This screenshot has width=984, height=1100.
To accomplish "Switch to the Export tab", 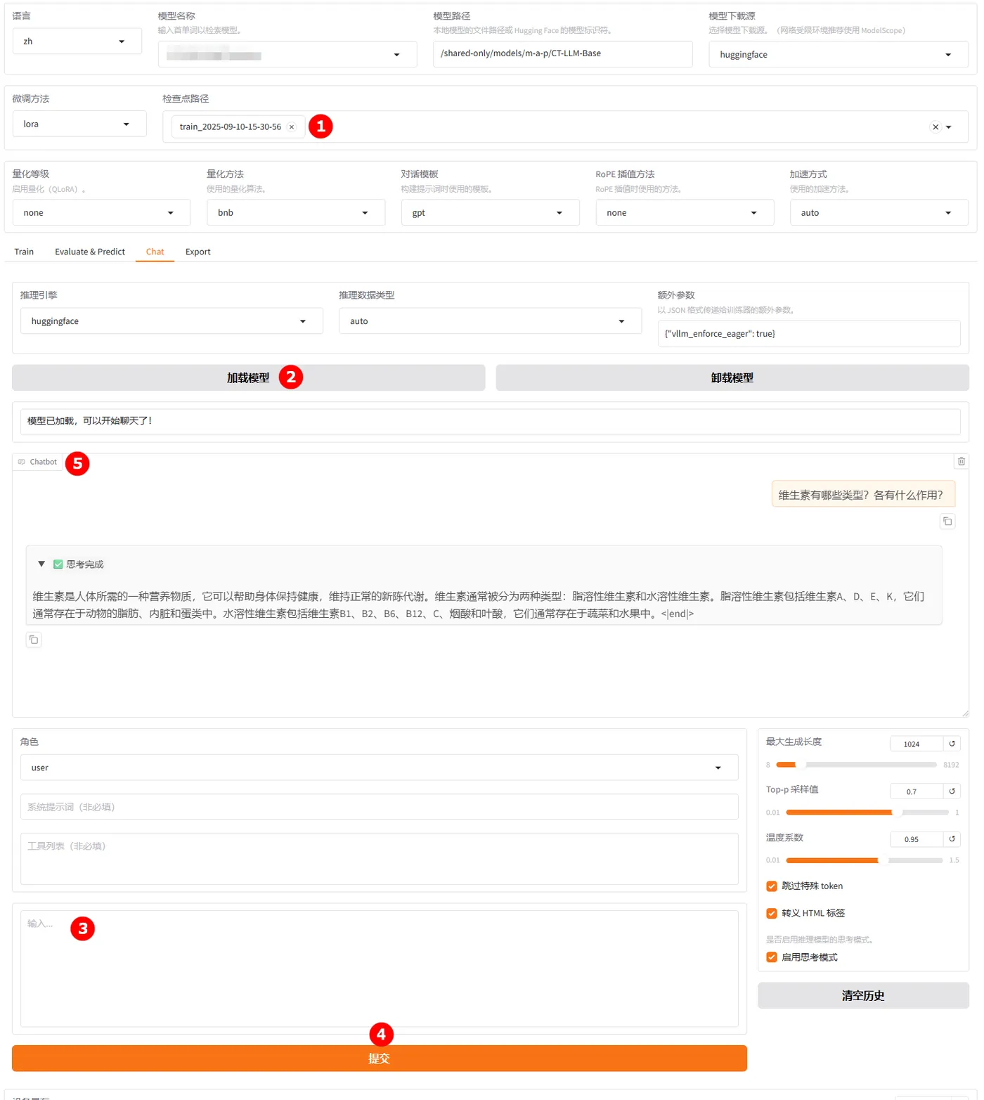I will [198, 252].
